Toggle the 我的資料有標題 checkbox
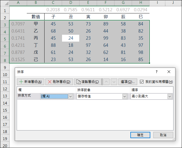 (x=142, y=82)
